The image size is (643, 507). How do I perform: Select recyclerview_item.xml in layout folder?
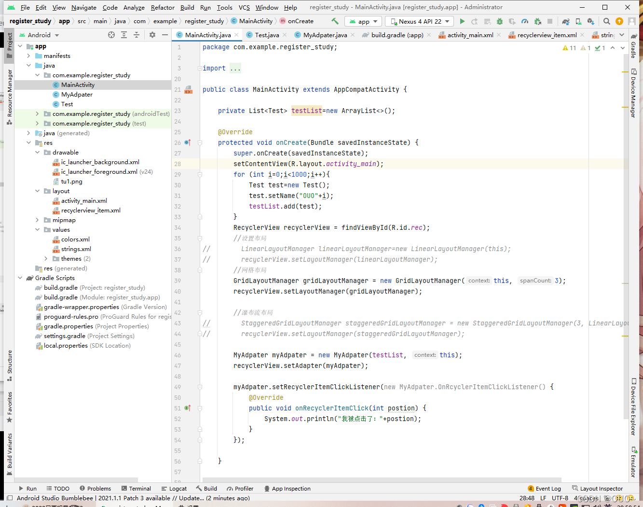point(91,211)
